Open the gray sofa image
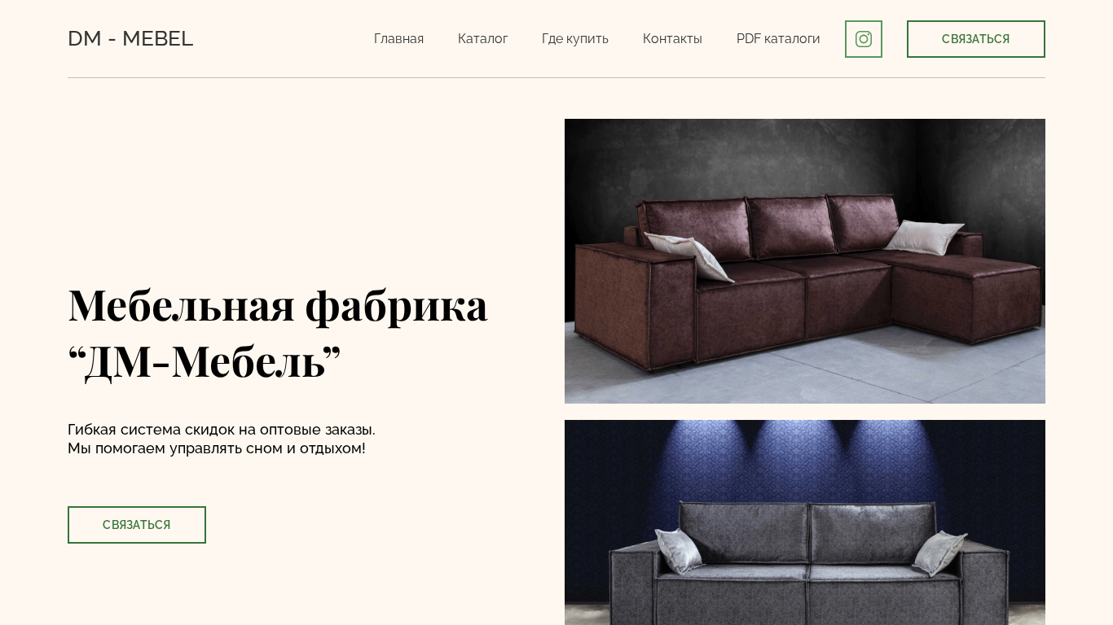The image size is (1113, 625). 805,522
